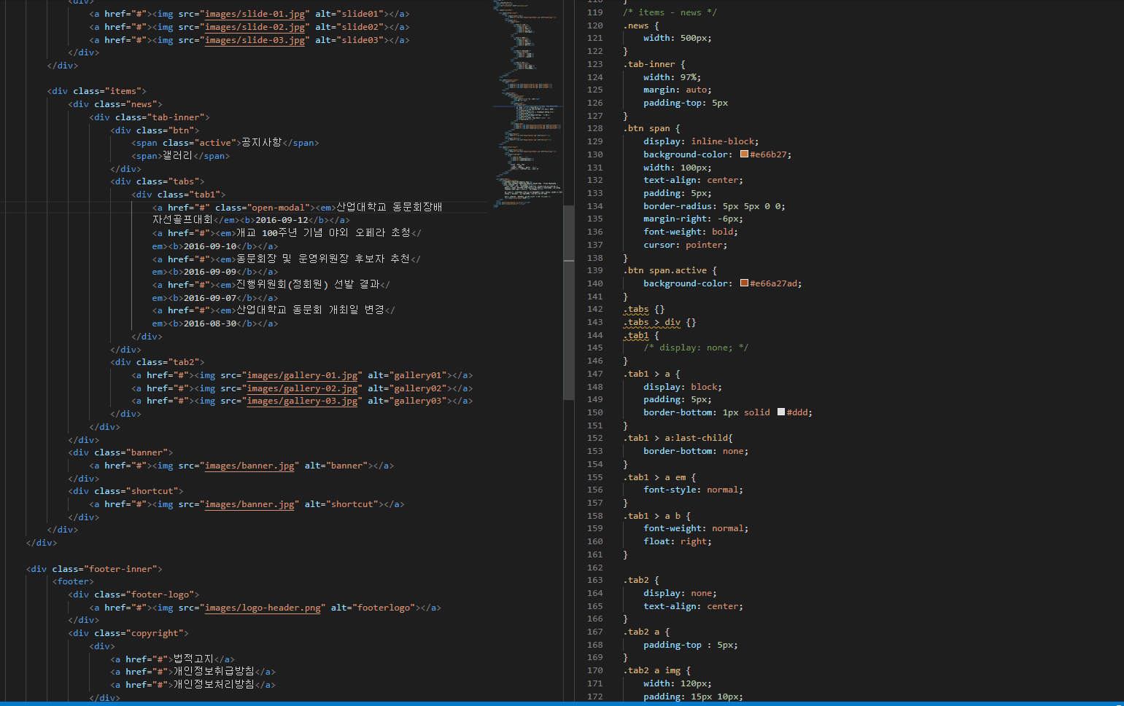Click the #ddd border-bottom color swatch
Image resolution: width=1124 pixels, height=706 pixels.
tap(781, 412)
